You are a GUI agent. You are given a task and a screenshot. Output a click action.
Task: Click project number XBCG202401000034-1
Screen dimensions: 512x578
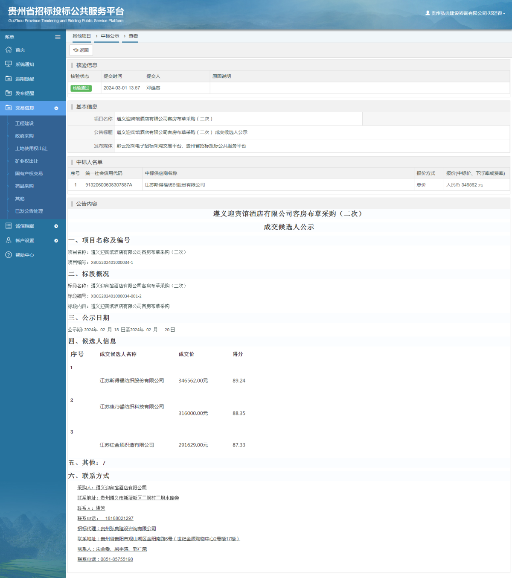[112, 263]
